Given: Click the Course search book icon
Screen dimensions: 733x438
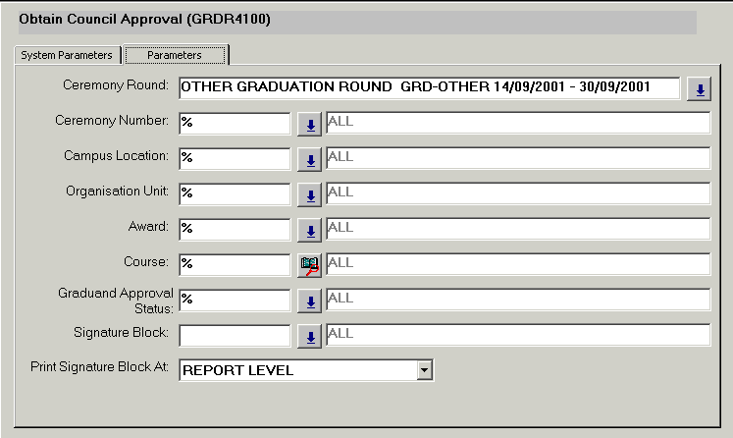Looking at the screenshot, I should pyautogui.click(x=309, y=265).
